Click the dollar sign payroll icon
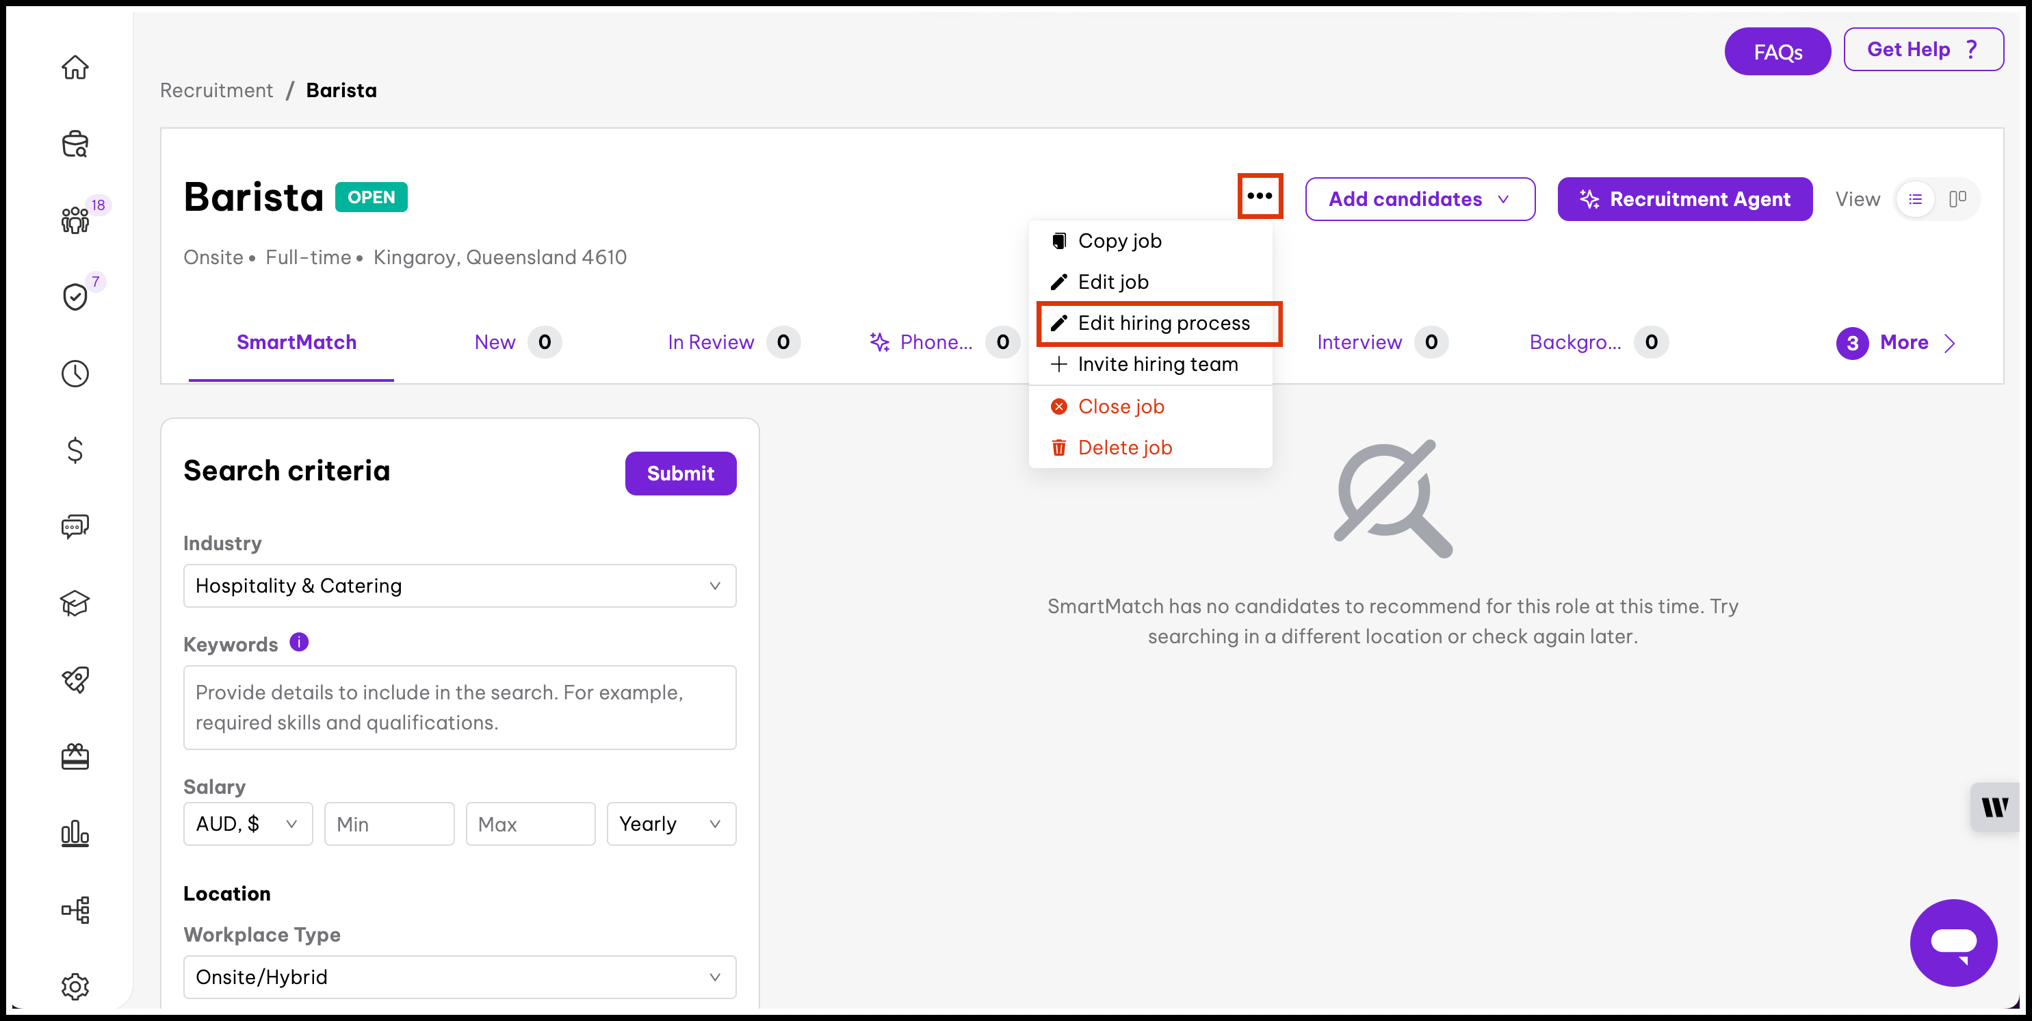The width and height of the screenshot is (2032, 1021). click(75, 450)
